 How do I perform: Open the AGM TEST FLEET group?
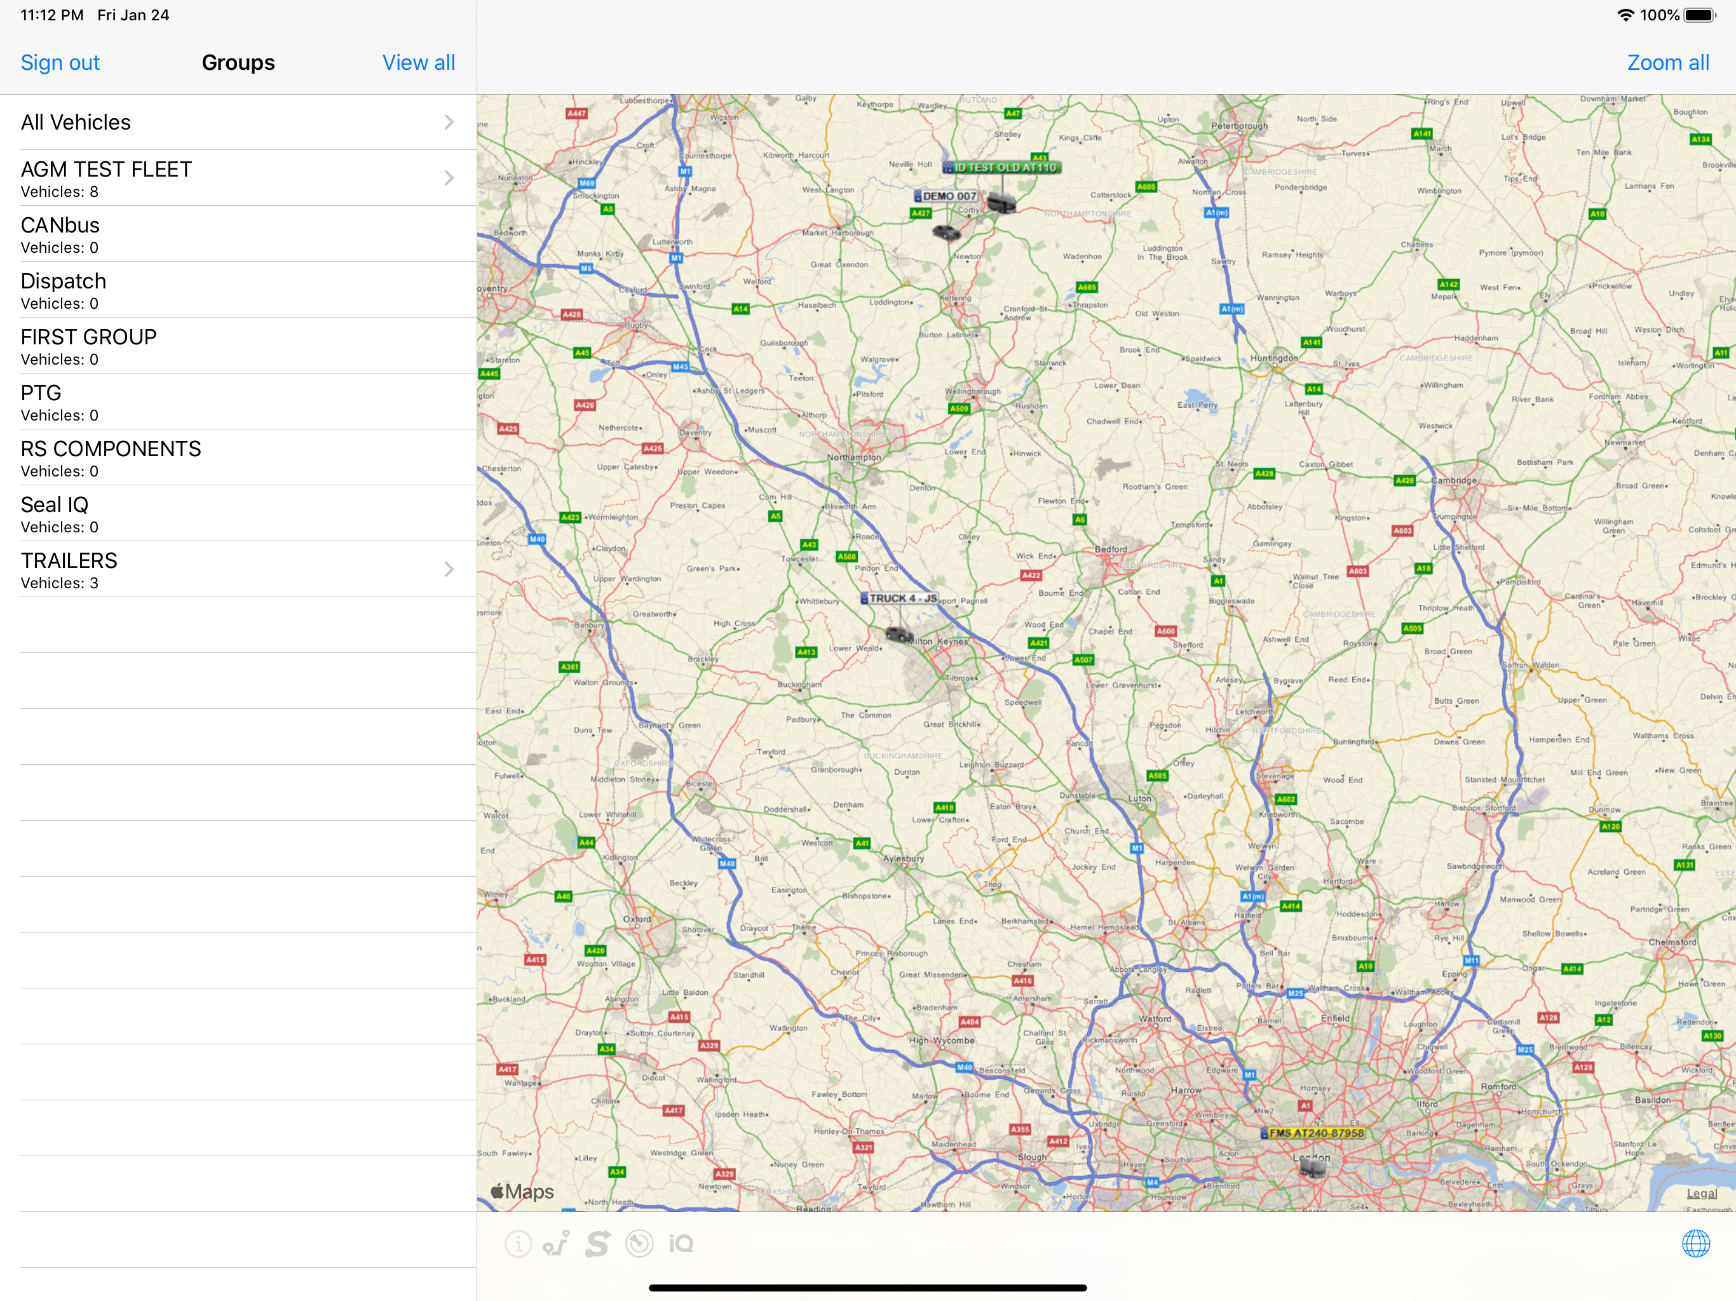click(x=238, y=178)
